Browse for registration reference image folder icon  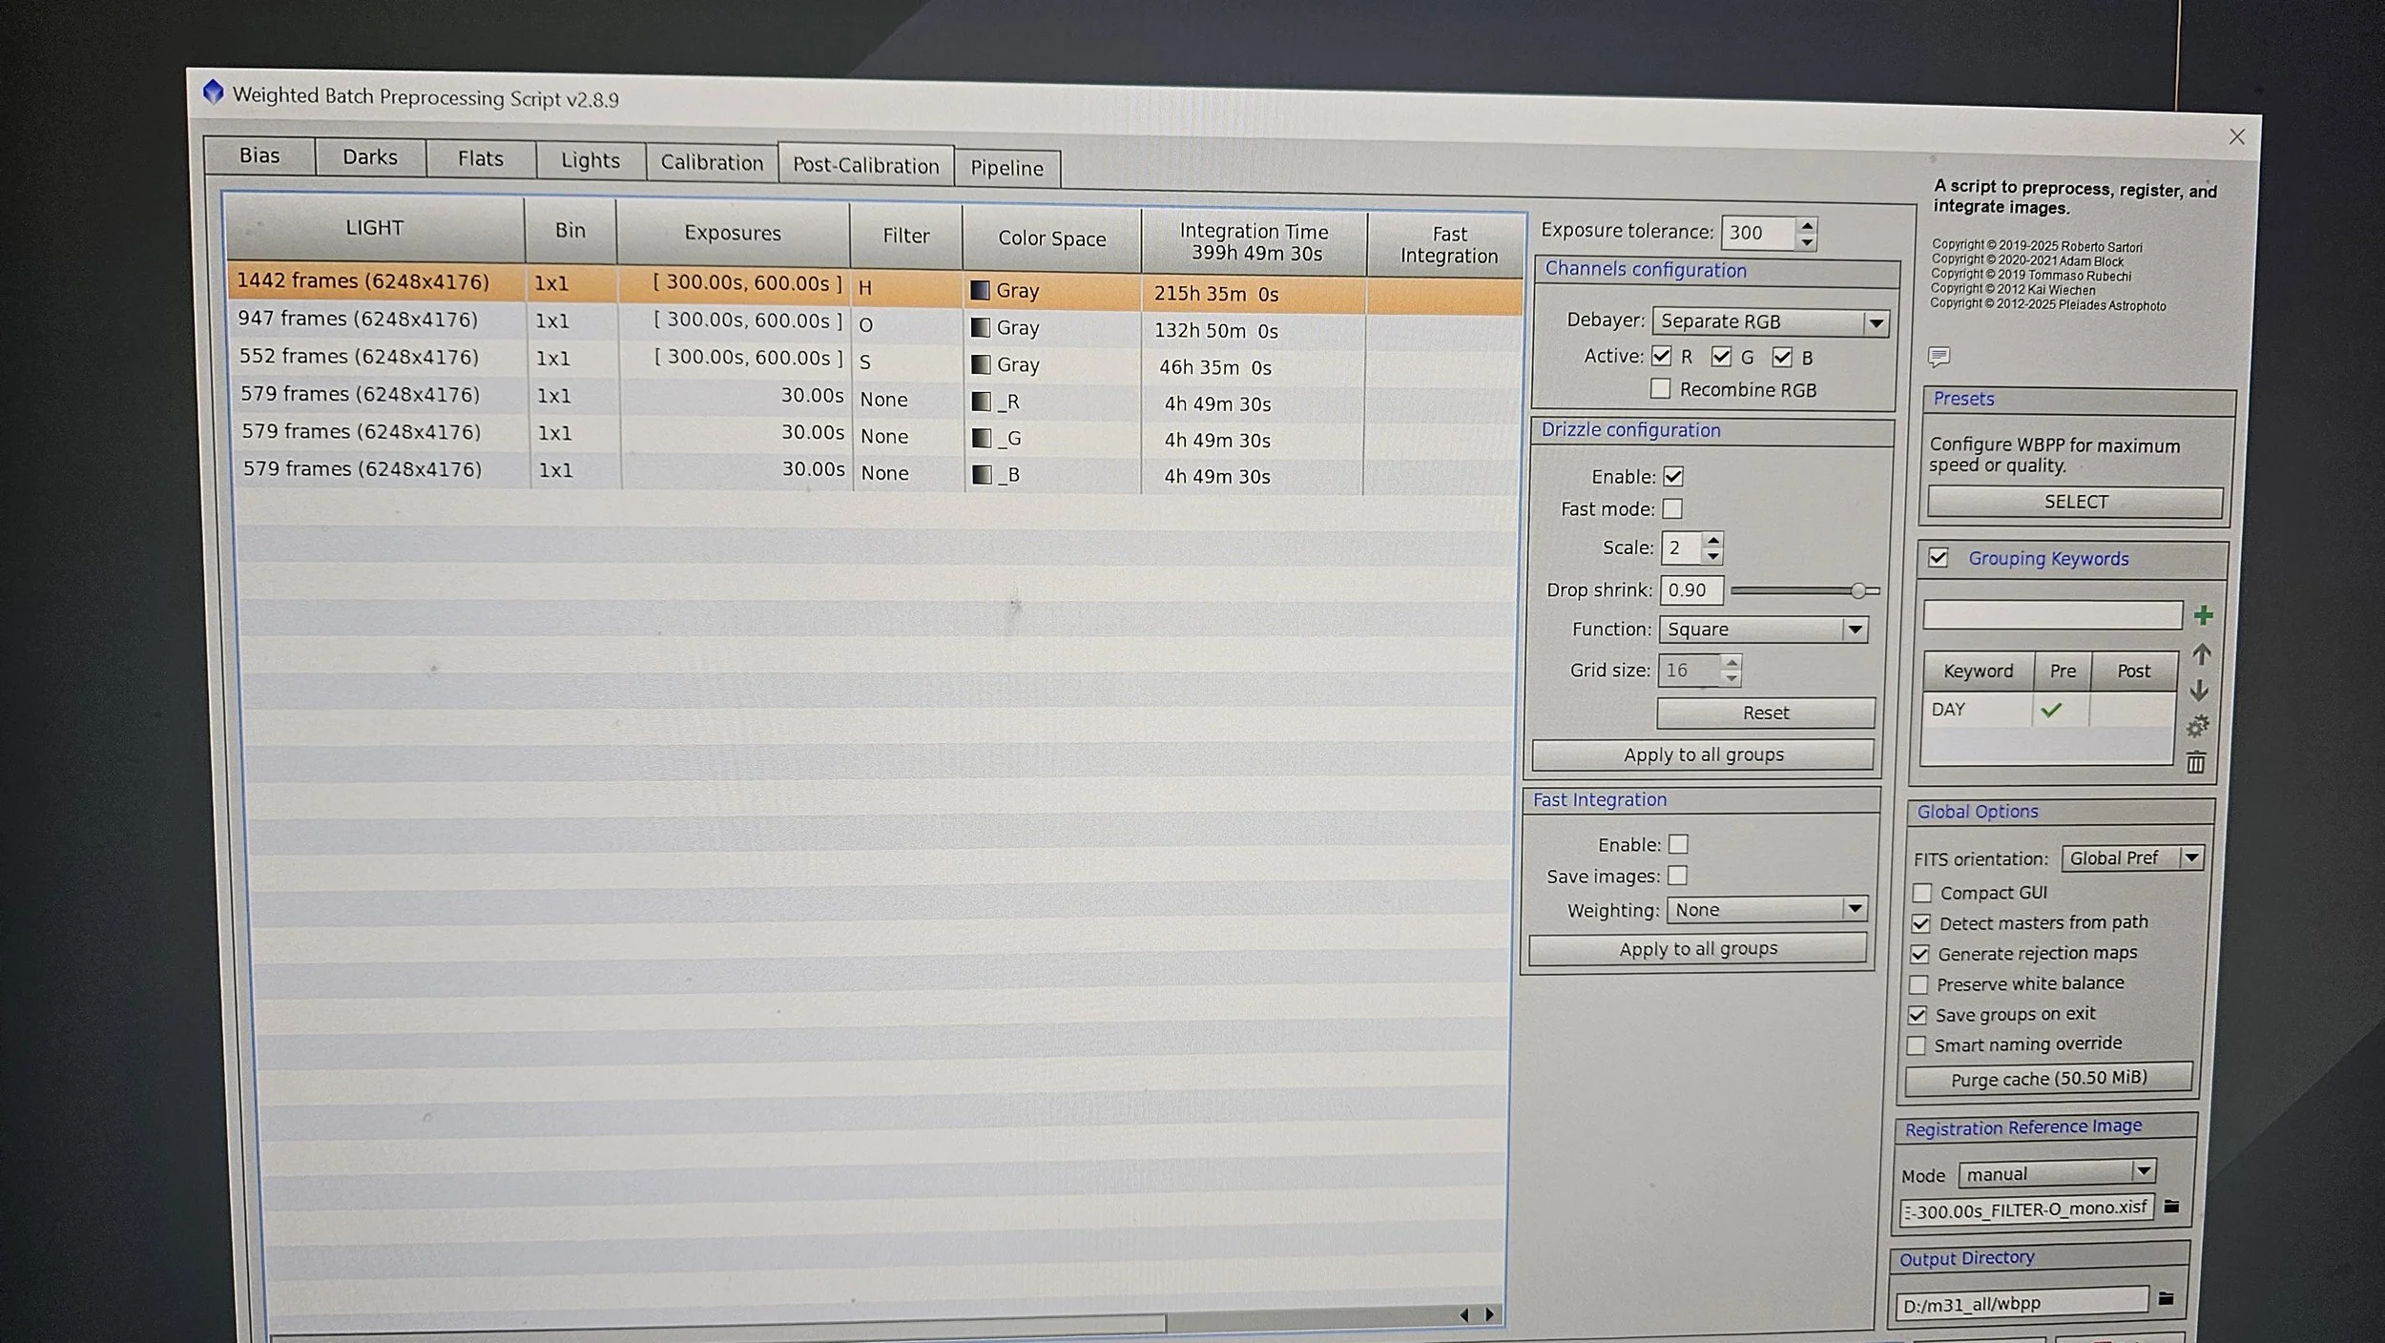pyautogui.click(x=2172, y=1207)
